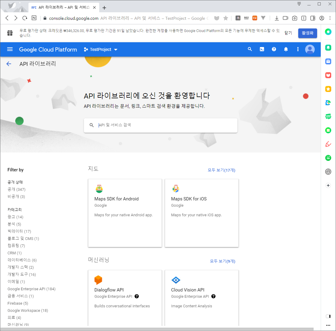Focus the API 및 서비스 검색 field
The height and width of the screenshot is (331, 336).
(160, 125)
